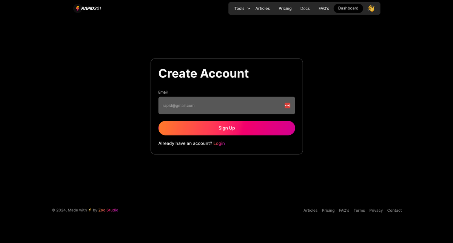Click the red password manager icon in Email field
The height and width of the screenshot is (243, 453).
tap(287, 106)
